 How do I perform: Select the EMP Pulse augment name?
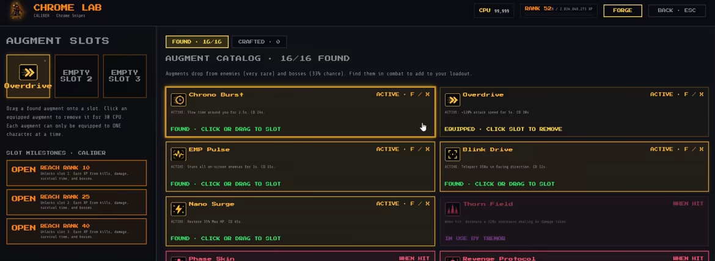(x=209, y=149)
